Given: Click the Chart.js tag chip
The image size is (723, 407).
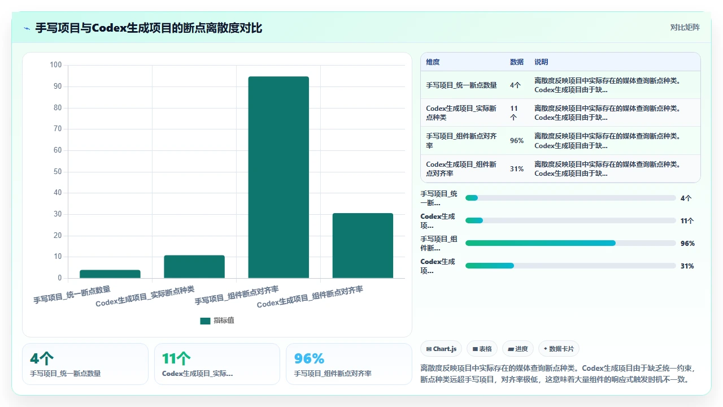Looking at the screenshot, I should click(x=441, y=349).
